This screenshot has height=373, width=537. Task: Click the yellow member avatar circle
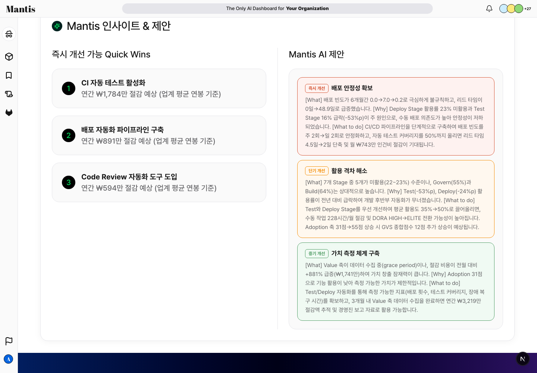pyautogui.click(x=511, y=9)
